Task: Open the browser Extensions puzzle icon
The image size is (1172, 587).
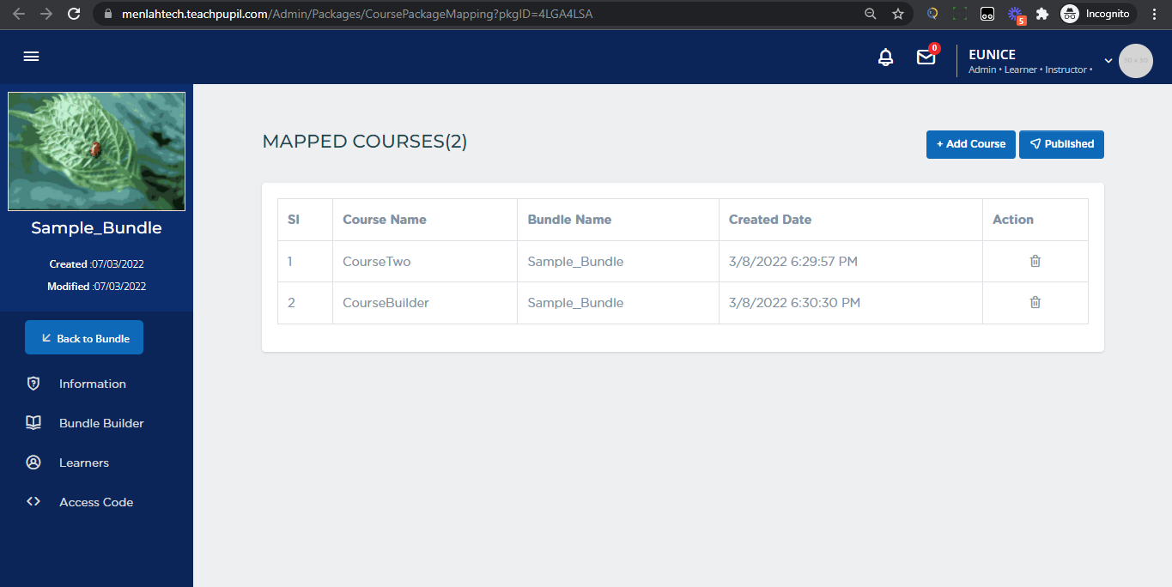Action: pyautogui.click(x=1042, y=14)
